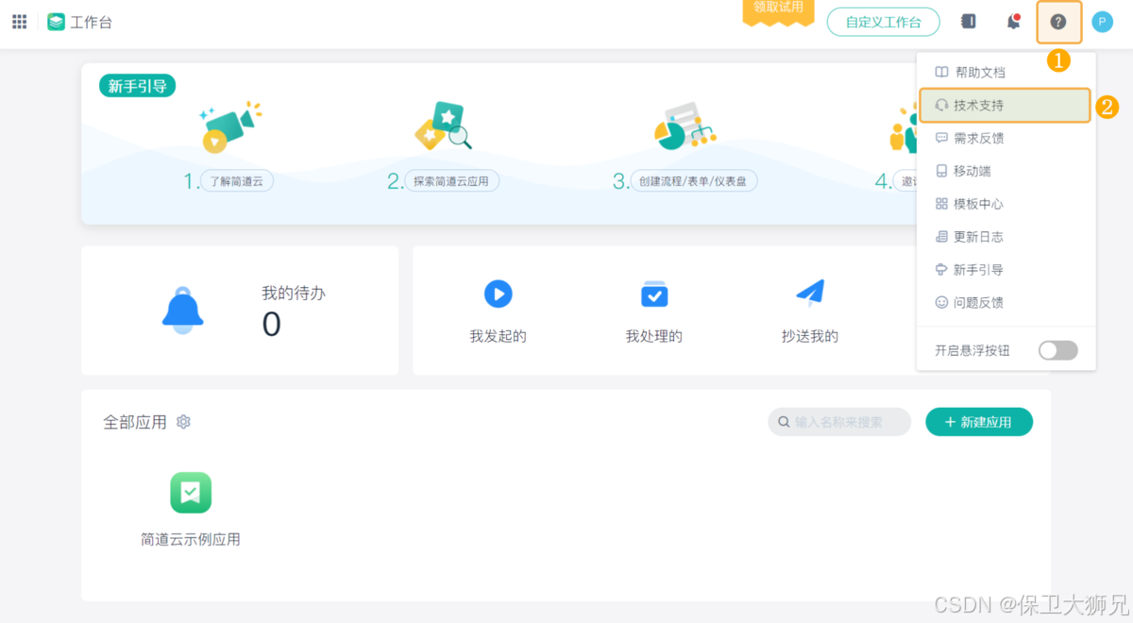This screenshot has height=623, width=1133.
Task: Click the 新建应用 button
Action: pyautogui.click(x=979, y=422)
